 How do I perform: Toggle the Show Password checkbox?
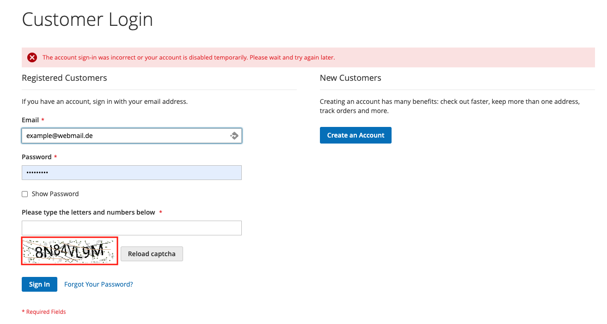click(25, 194)
